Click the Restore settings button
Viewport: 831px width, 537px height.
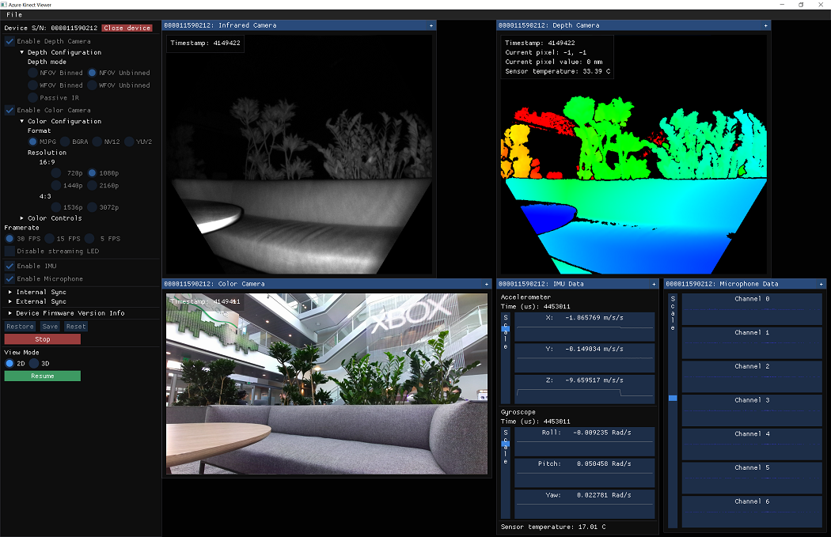(20, 327)
